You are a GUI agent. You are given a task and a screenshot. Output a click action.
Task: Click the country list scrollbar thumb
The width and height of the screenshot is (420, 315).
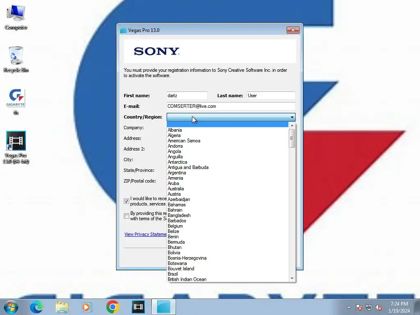click(292, 138)
